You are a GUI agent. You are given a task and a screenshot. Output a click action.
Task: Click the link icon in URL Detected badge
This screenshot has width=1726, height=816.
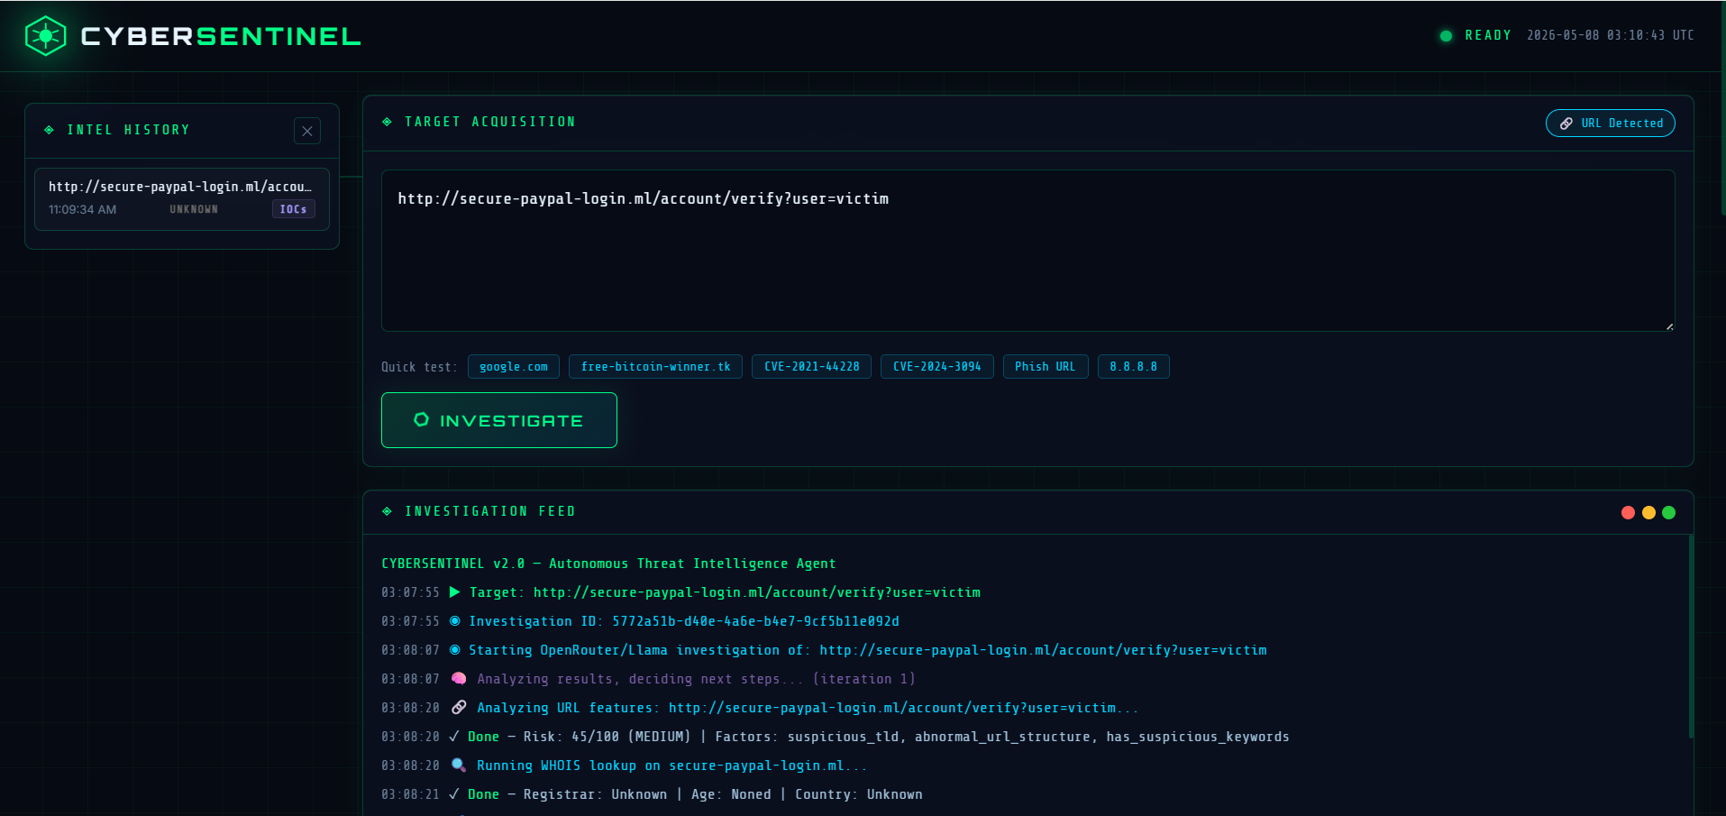coord(1566,124)
